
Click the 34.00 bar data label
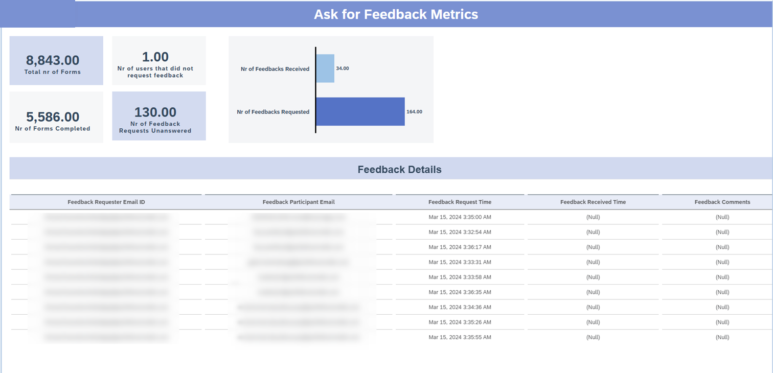[343, 68]
